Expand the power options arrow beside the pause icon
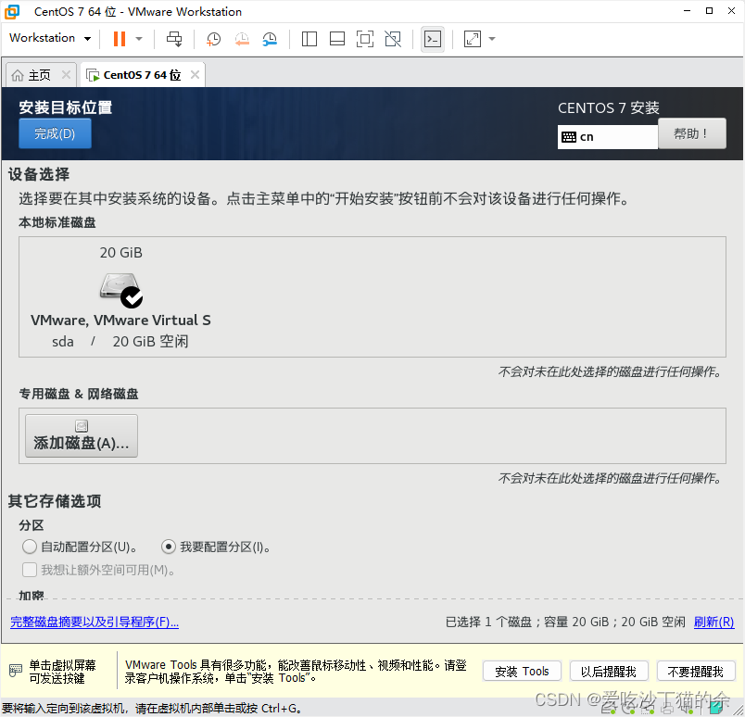This screenshot has height=717, width=745. [139, 39]
